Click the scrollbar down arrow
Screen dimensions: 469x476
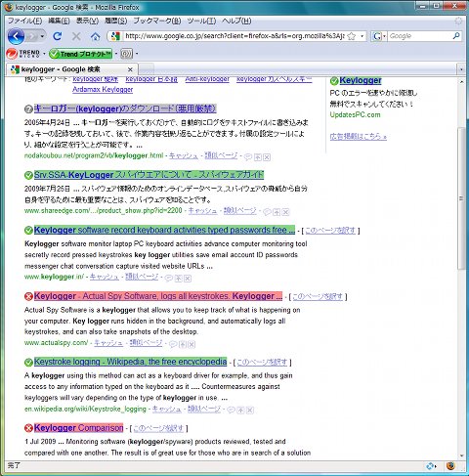(x=461, y=455)
